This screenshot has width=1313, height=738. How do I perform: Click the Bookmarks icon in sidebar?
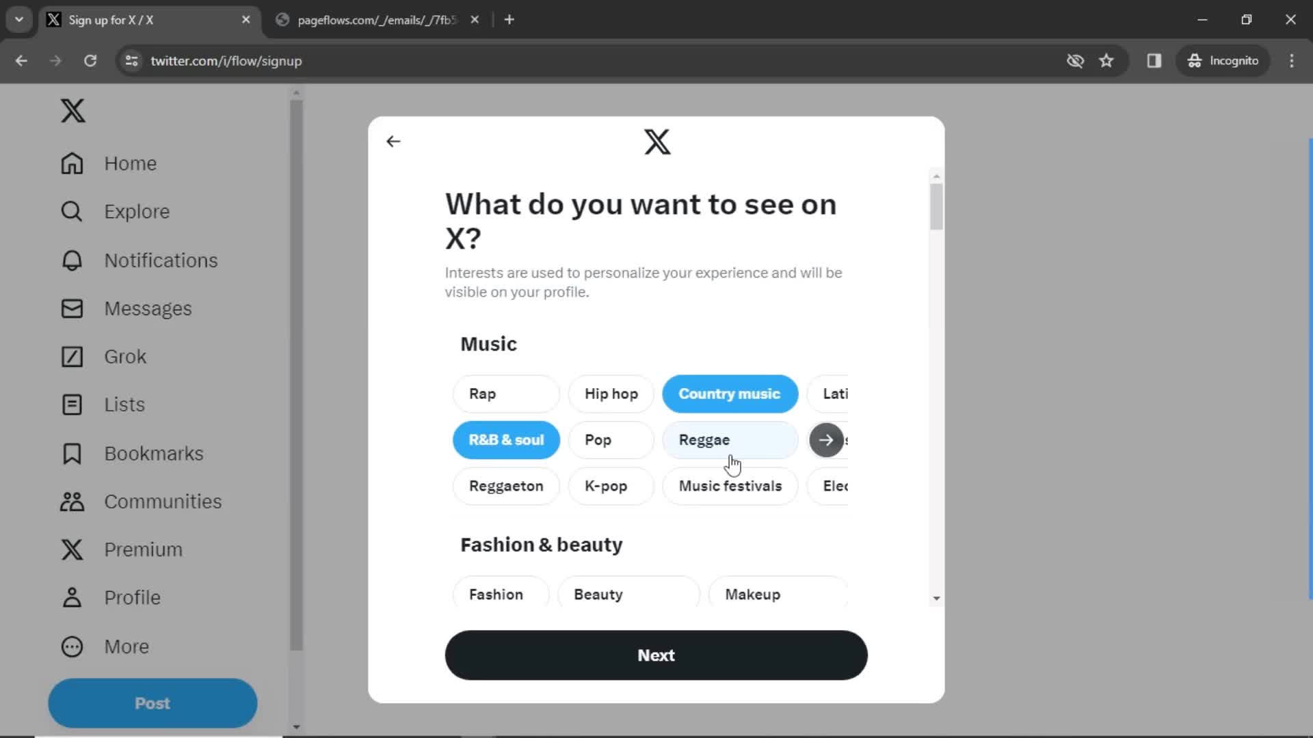pos(72,452)
